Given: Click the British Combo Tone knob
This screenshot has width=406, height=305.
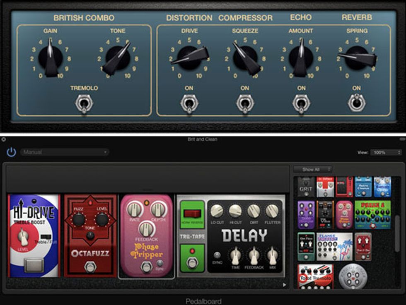Looking at the screenshot, I should 118,58.
